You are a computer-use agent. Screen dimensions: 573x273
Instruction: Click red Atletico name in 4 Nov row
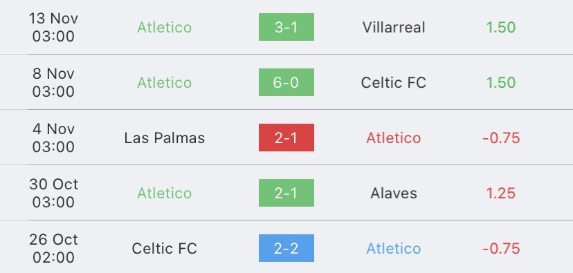point(394,138)
